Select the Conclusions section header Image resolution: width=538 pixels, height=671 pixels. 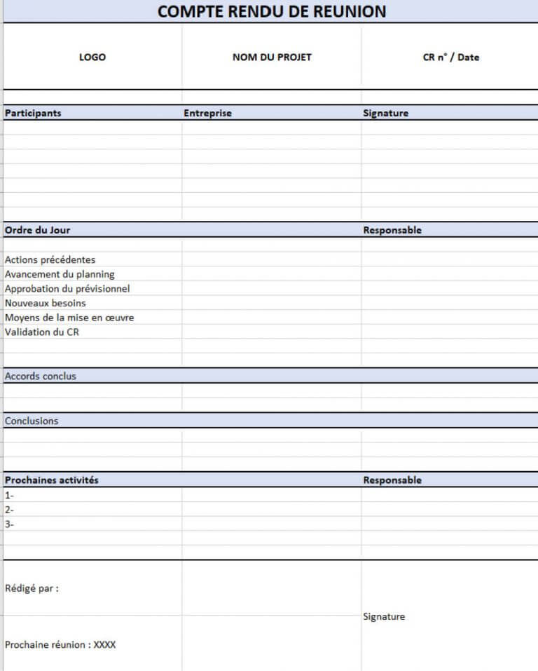pos(32,421)
